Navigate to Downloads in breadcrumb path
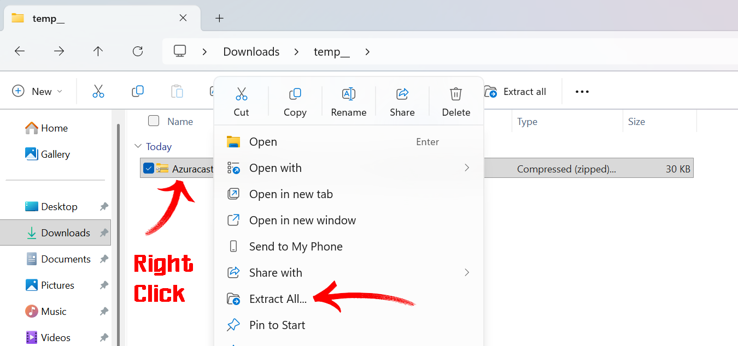The height and width of the screenshot is (346, 738). pyautogui.click(x=251, y=52)
